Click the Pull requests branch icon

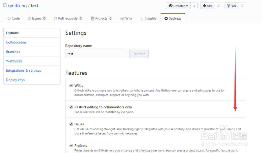click(x=56, y=19)
